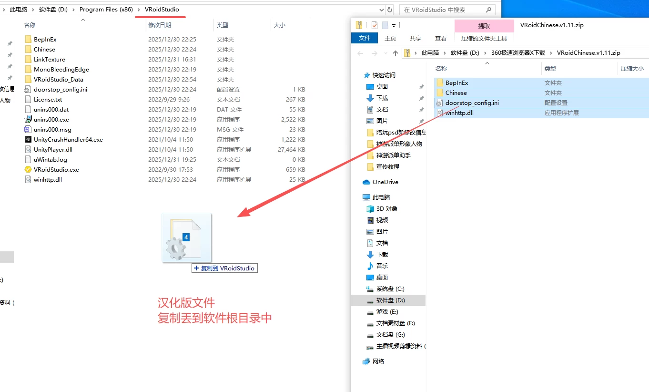Click the properties checkmark icon in quick access toolbar
This screenshot has width=649, height=392.
coord(375,25)
